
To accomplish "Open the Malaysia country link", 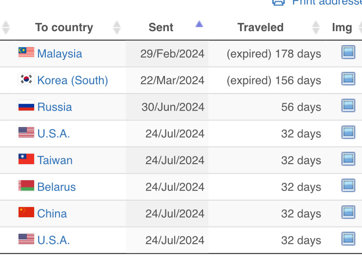I will (60, 54).
